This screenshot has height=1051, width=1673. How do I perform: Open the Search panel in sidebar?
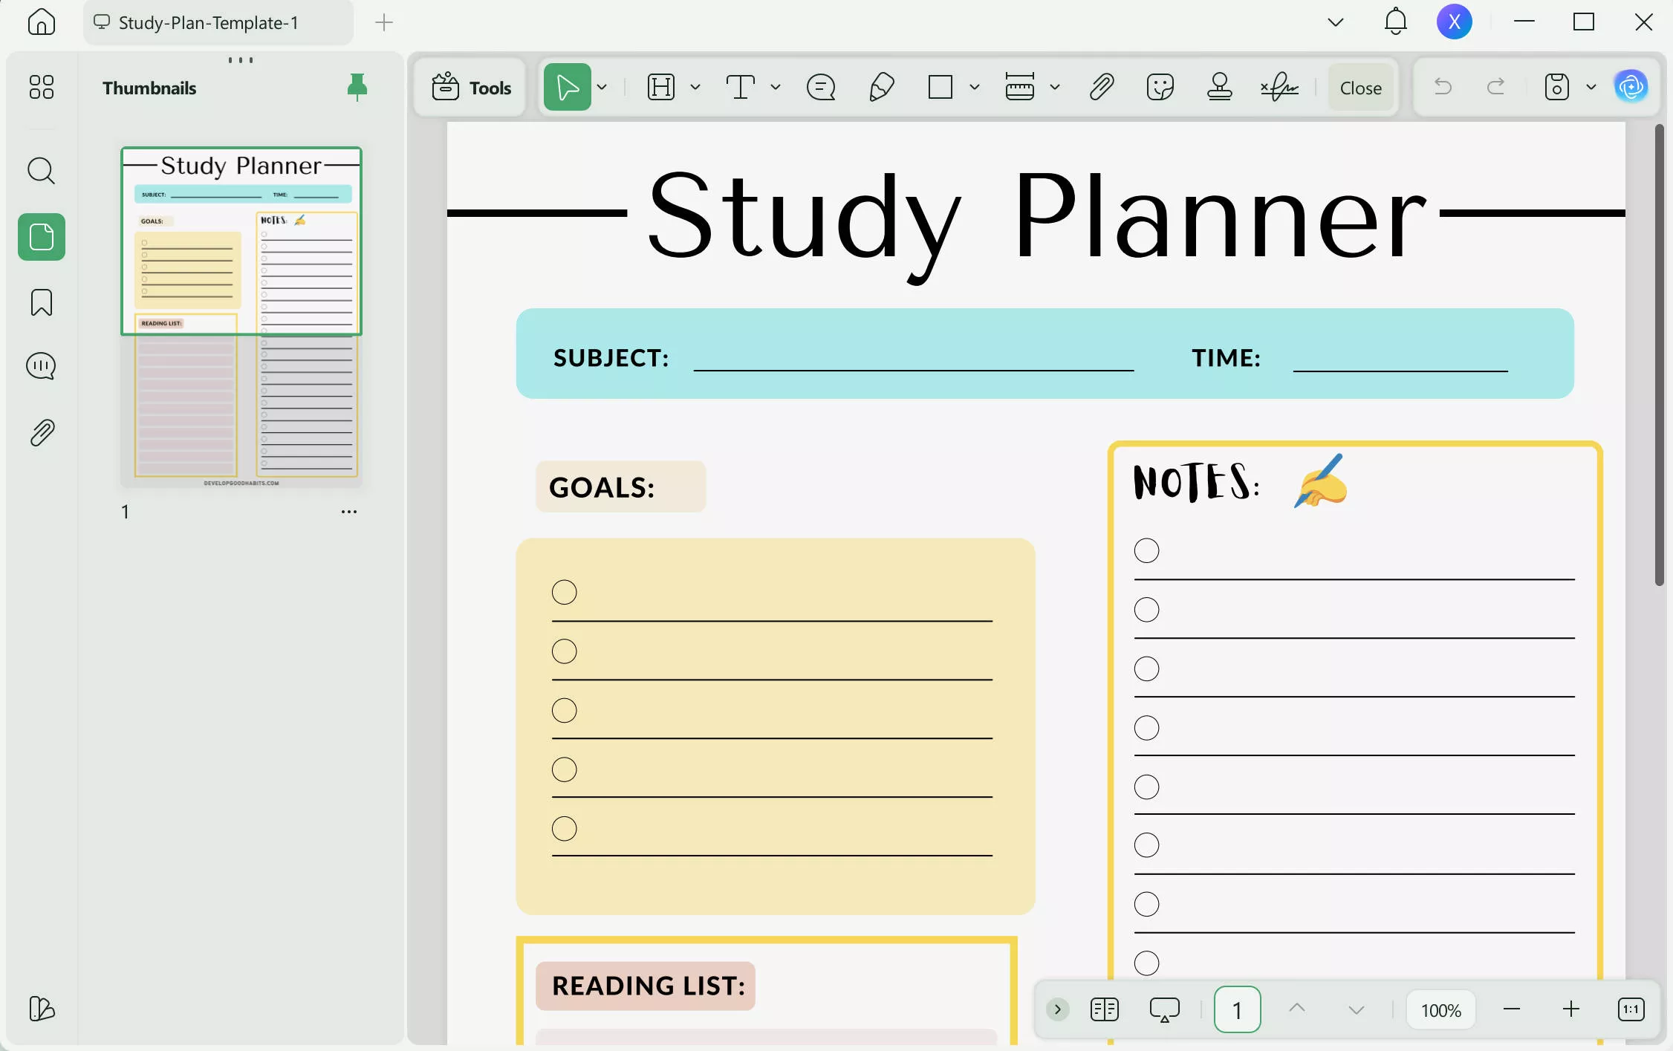(41, 171)
